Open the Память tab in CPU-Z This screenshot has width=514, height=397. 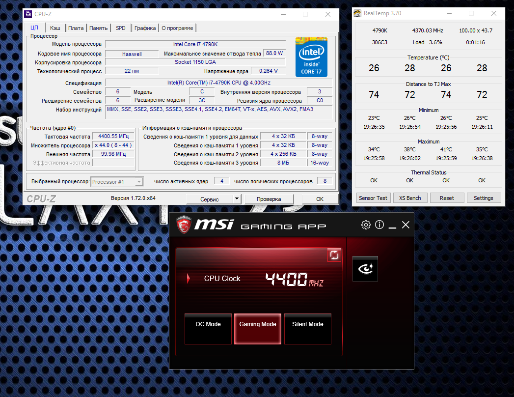point(98,28)
